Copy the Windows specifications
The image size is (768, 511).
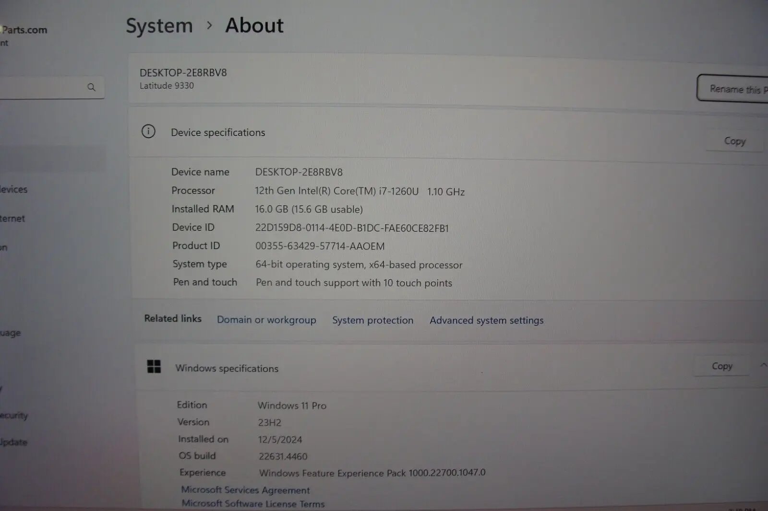pyautogui.click(x=721, y=366)
